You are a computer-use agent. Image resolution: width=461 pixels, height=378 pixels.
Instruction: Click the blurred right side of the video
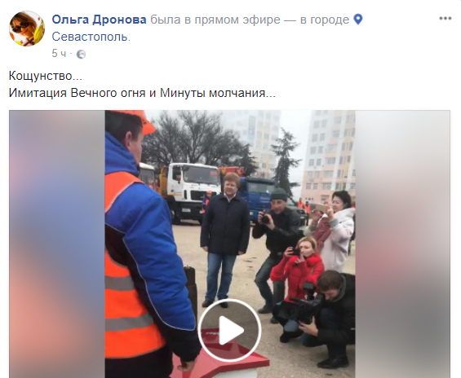(x=402, y=244)
